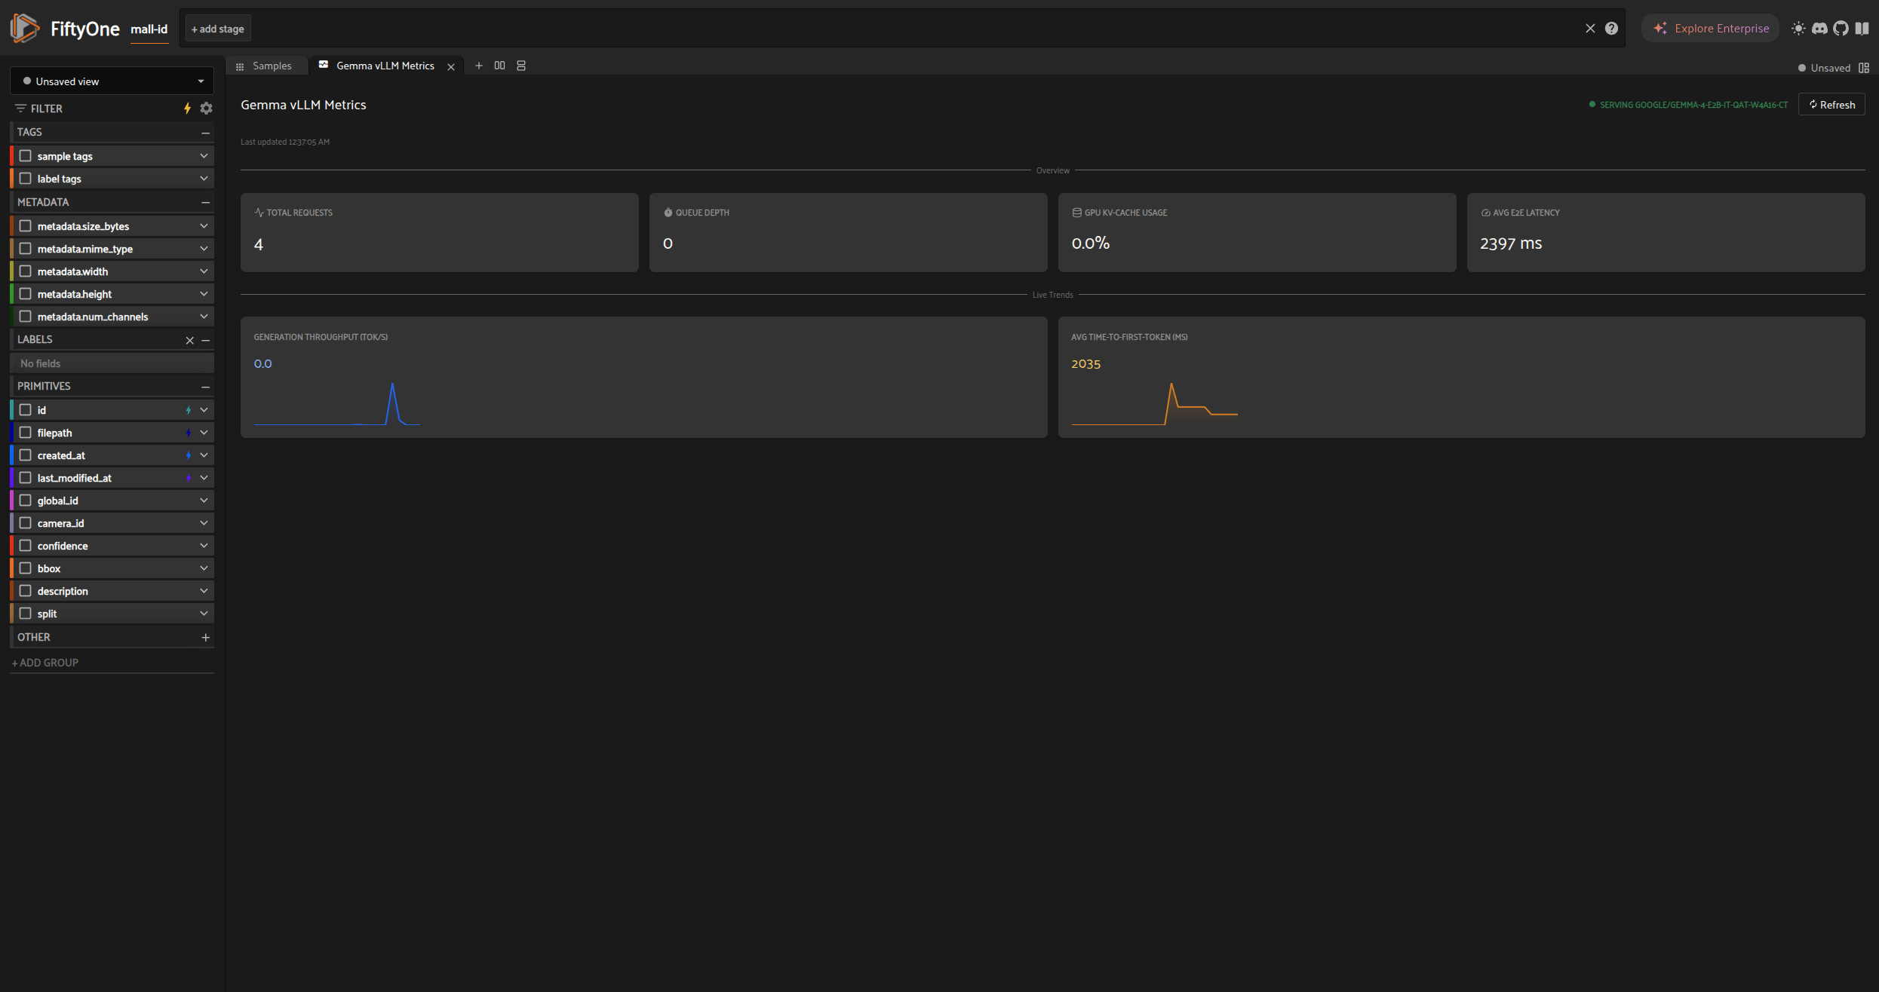Image resolution: width=1879 pixels, height=992 pixels.
Task: Open the documentation book icon
Action: tap(1862, 29)
